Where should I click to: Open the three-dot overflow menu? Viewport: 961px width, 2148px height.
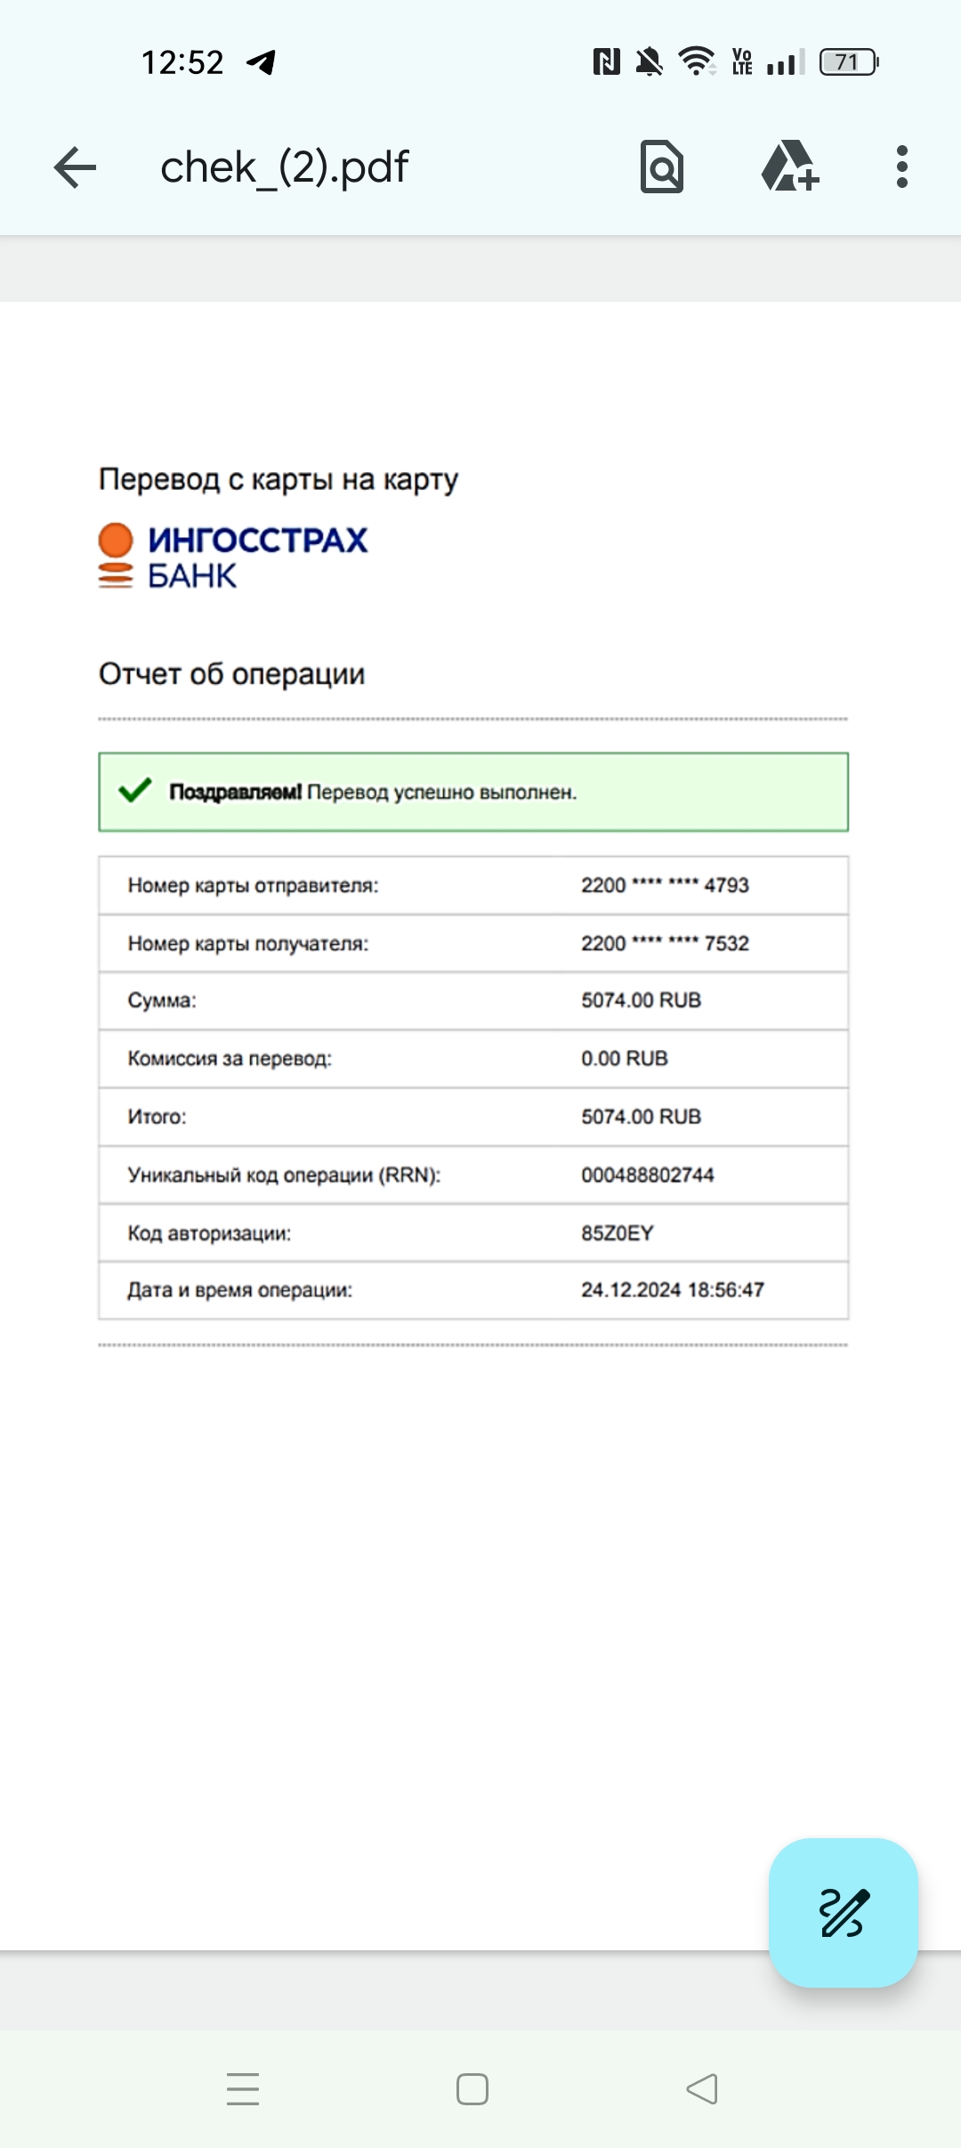(902, 167)
